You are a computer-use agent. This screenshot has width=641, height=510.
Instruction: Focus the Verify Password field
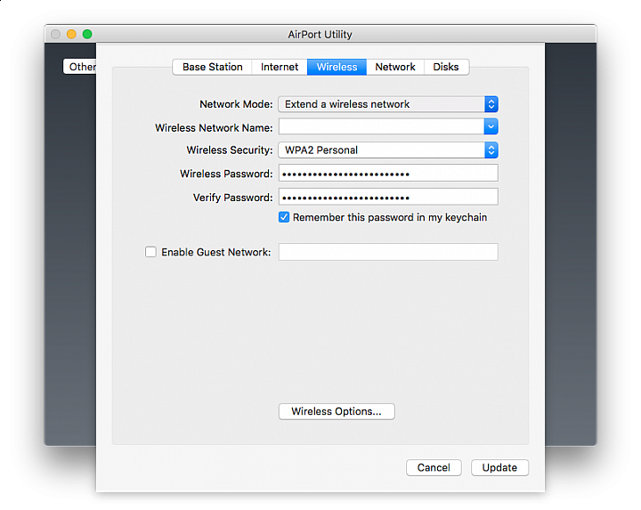point(388,197)
